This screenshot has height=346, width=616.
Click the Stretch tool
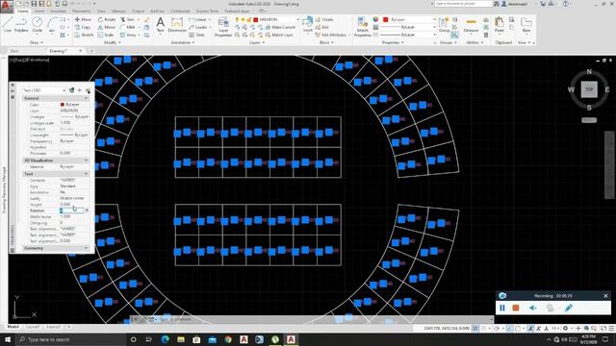click(x=84, y=35)
